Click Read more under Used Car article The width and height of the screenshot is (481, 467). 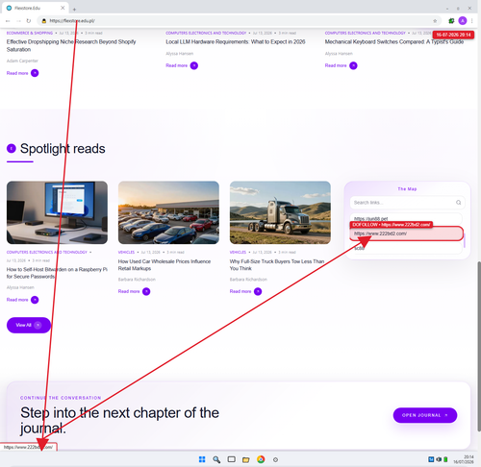(129, 291)
